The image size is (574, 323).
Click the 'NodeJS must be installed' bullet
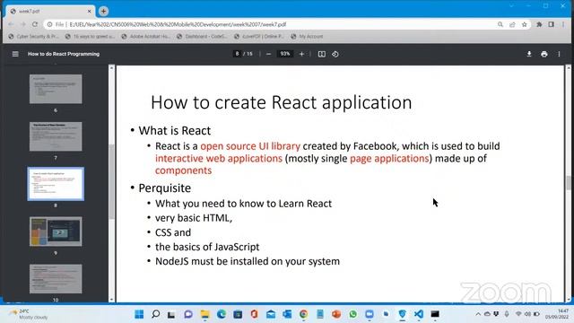tap(248, 261)
